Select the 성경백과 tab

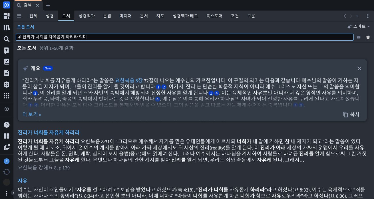pyautogui.click(x=87, y=16)
